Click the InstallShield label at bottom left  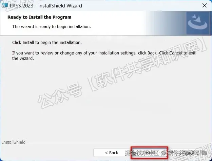click(14, 142)
